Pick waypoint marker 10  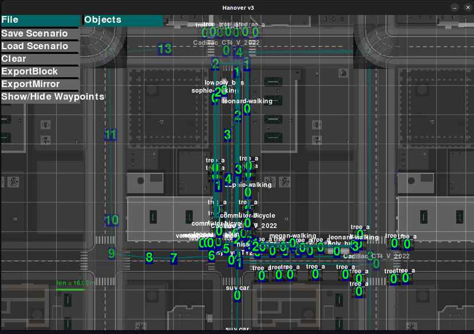pos(112,220)
